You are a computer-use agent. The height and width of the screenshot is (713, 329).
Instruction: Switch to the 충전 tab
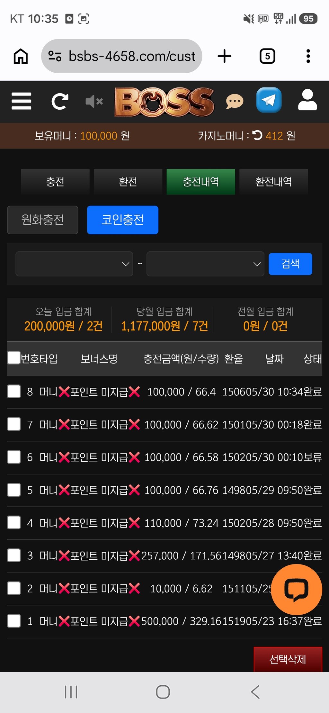[55, 182]
